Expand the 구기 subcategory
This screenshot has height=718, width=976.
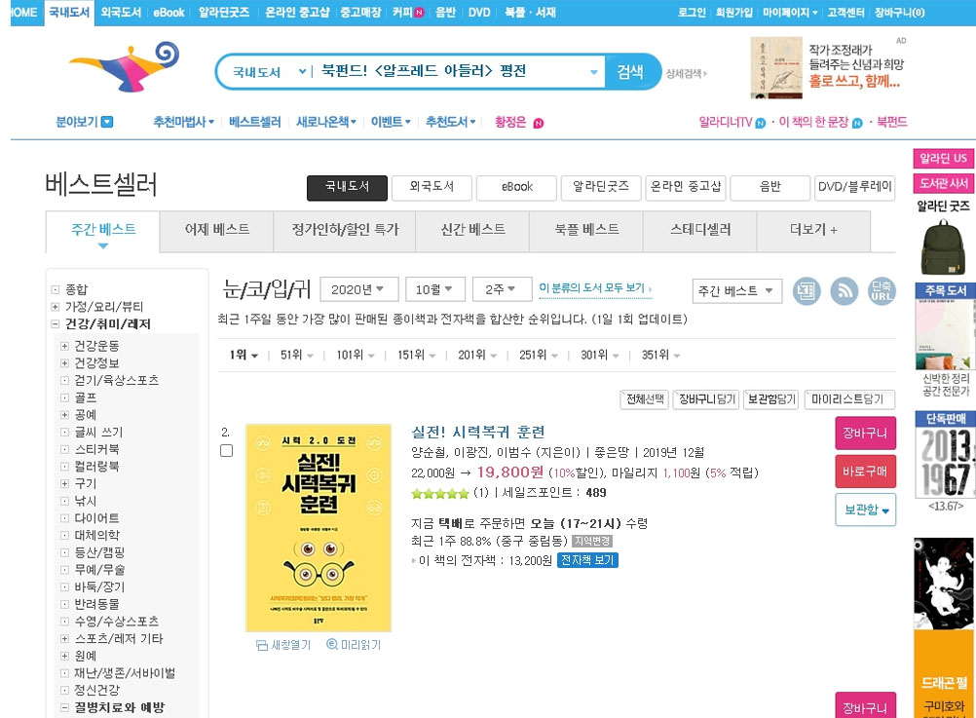pyautogui.click(x=64, y=484)
